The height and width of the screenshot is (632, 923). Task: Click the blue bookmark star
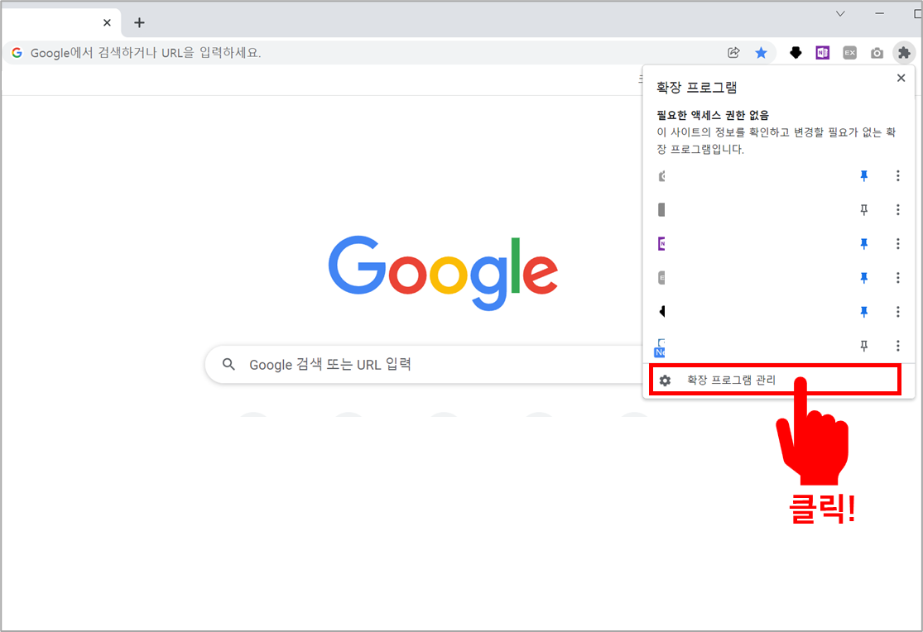coord(761,53)
